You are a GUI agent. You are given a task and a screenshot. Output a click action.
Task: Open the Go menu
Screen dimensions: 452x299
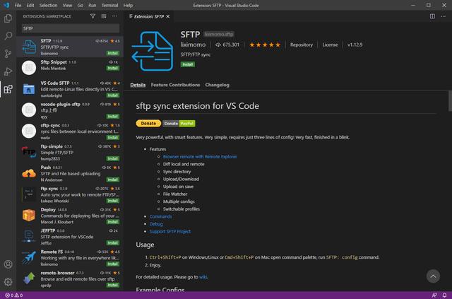[80, 5]
